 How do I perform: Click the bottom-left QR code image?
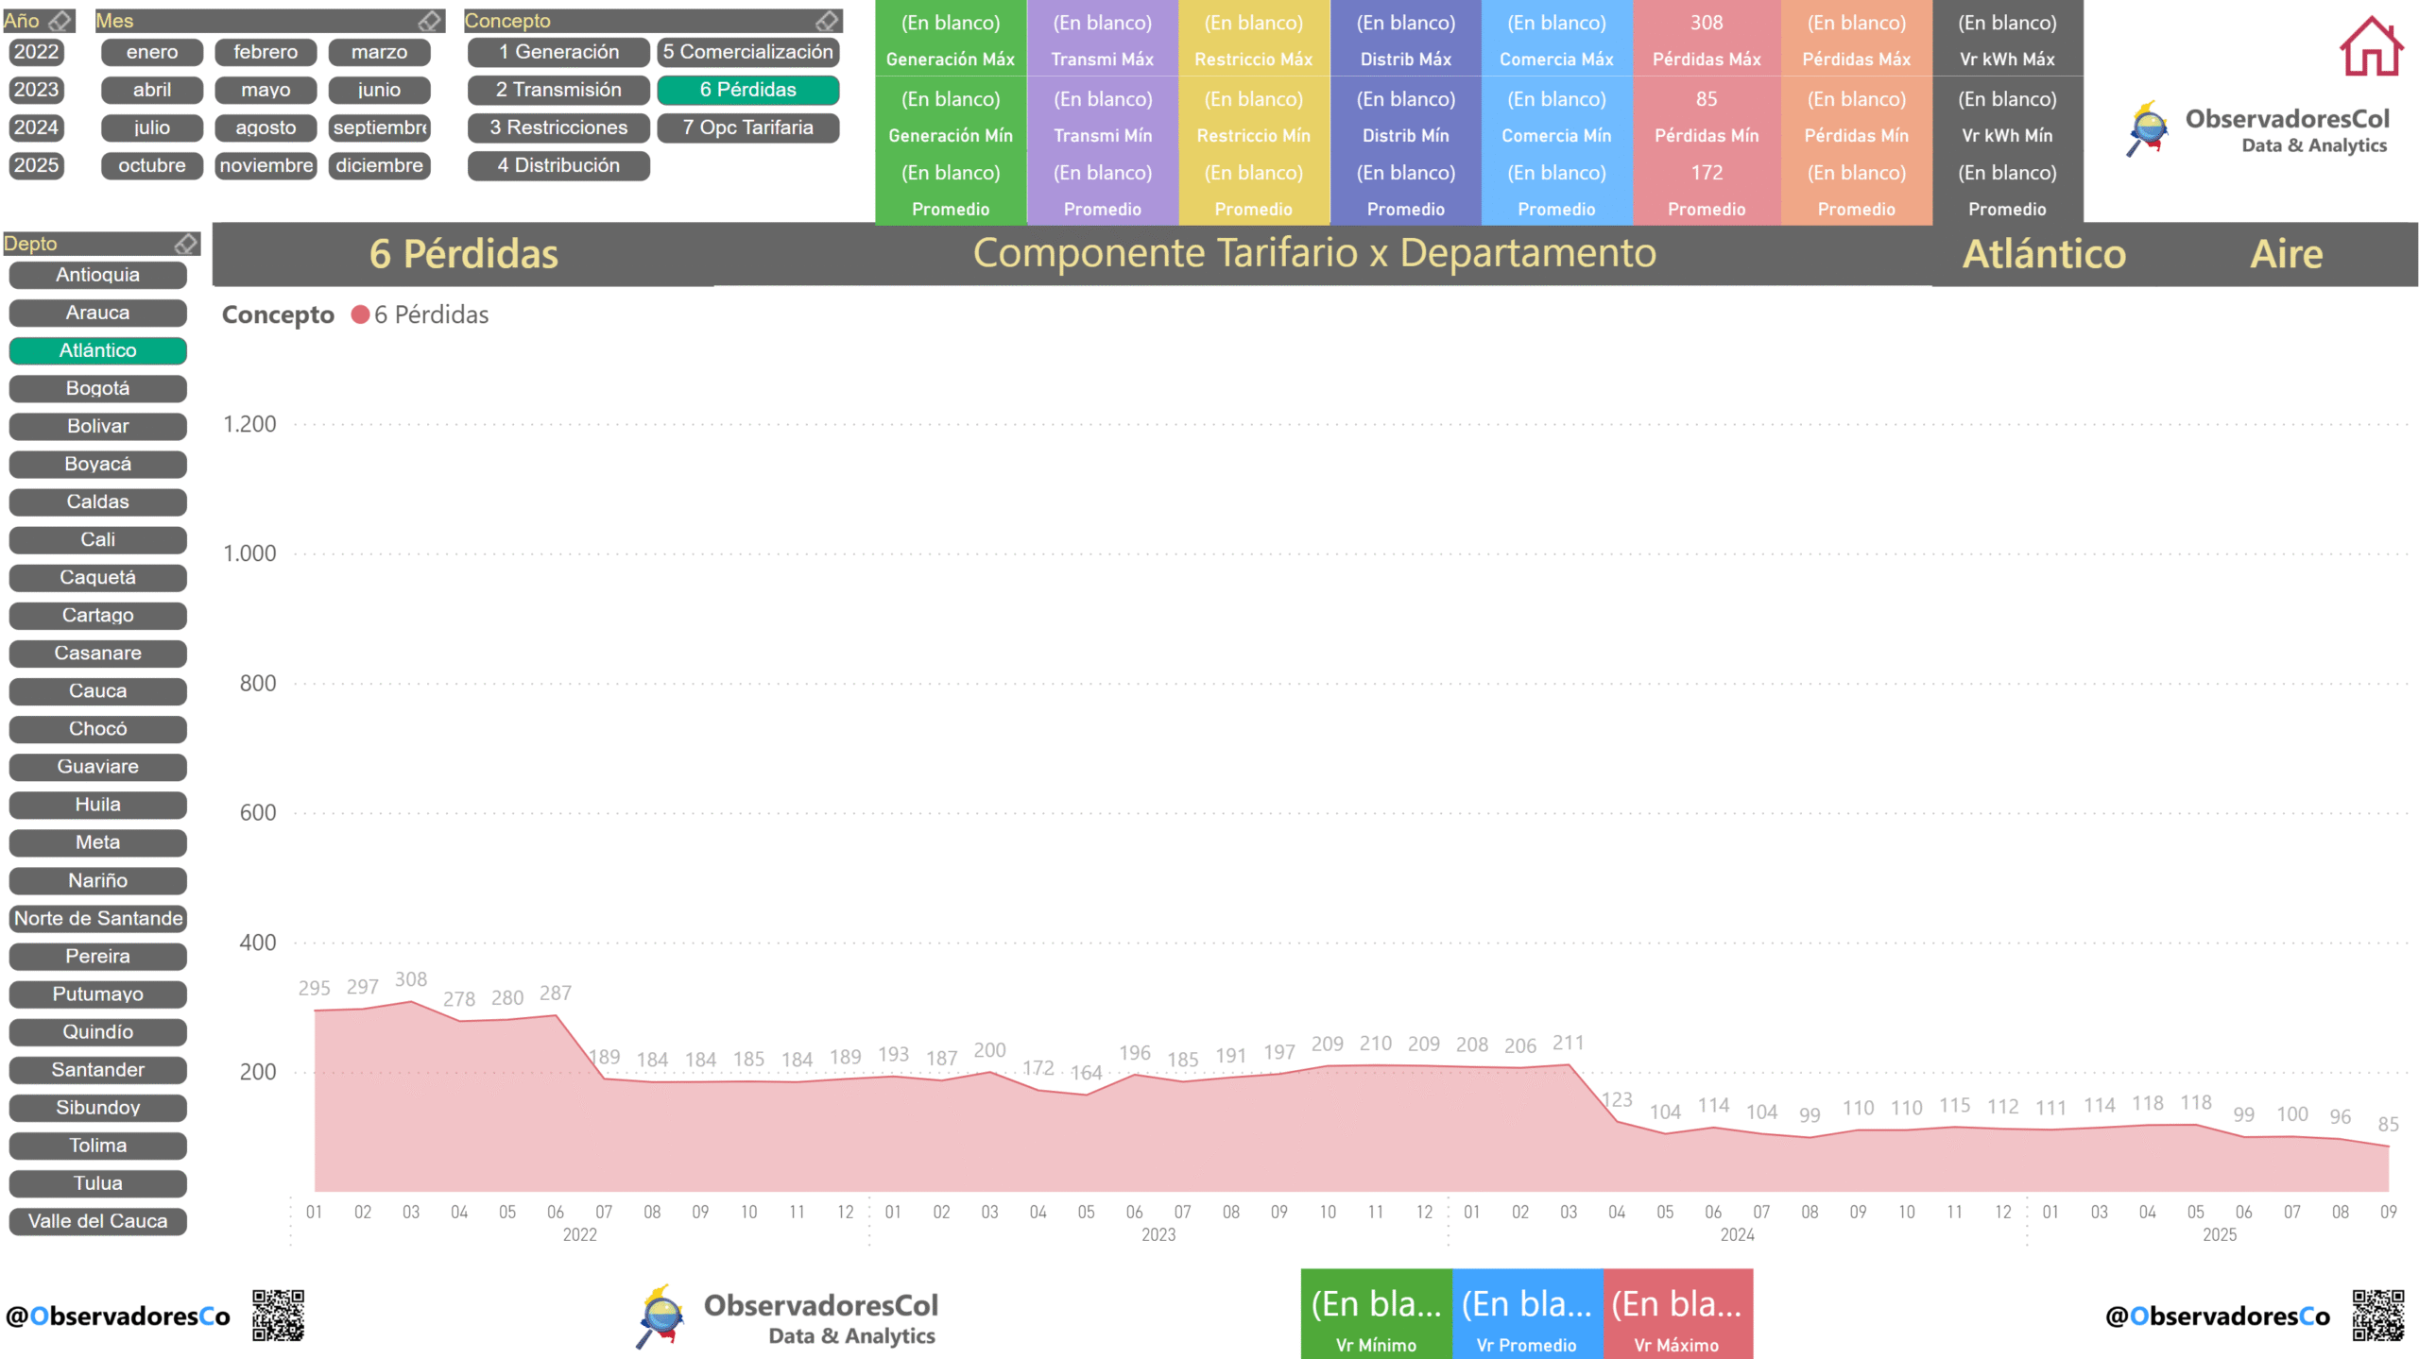tap(278, 1316)
